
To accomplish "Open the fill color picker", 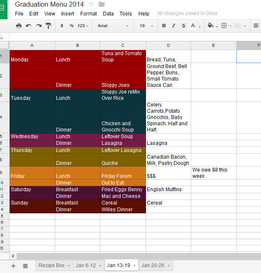I will pyautogui.click(x=210, y=26).
